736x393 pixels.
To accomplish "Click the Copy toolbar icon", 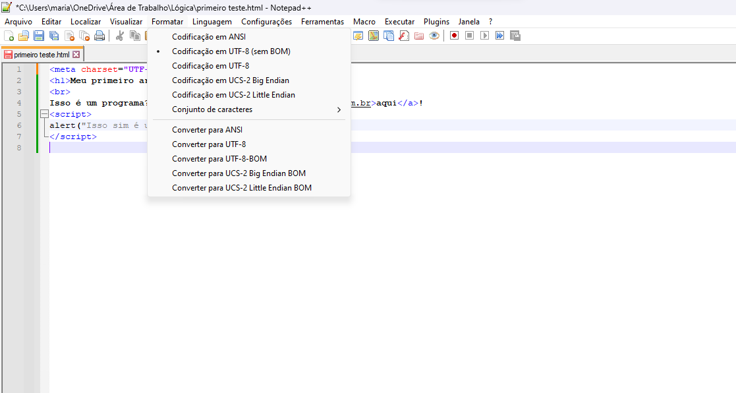I will coord(135,36).
